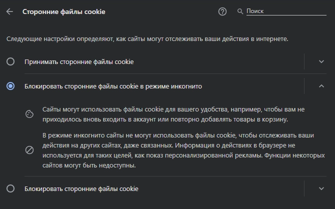Focus the Поиск search field
Viewport: 335px width, 209px height.
point(286,11)
